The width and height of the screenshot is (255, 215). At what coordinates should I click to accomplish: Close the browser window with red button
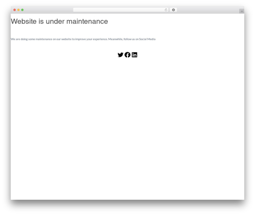tap(15, 10)
